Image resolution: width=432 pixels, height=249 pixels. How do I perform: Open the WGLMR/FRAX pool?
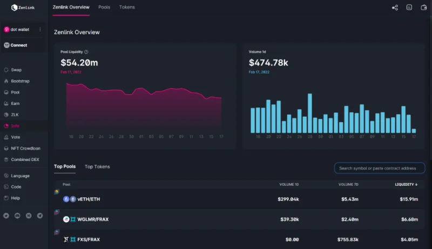tap(93, 219)
